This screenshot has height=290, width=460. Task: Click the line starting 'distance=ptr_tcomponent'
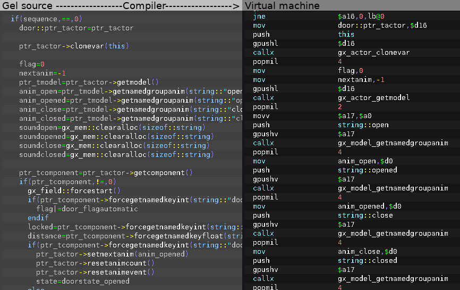click(135, 236)
